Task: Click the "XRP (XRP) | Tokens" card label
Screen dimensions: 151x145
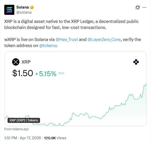Action: pyautogui.click(x=24, y=120)
